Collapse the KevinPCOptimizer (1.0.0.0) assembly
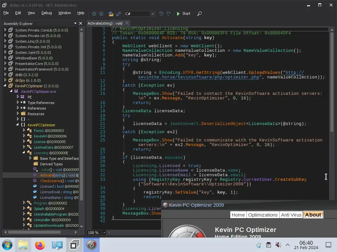 point(5,86)
